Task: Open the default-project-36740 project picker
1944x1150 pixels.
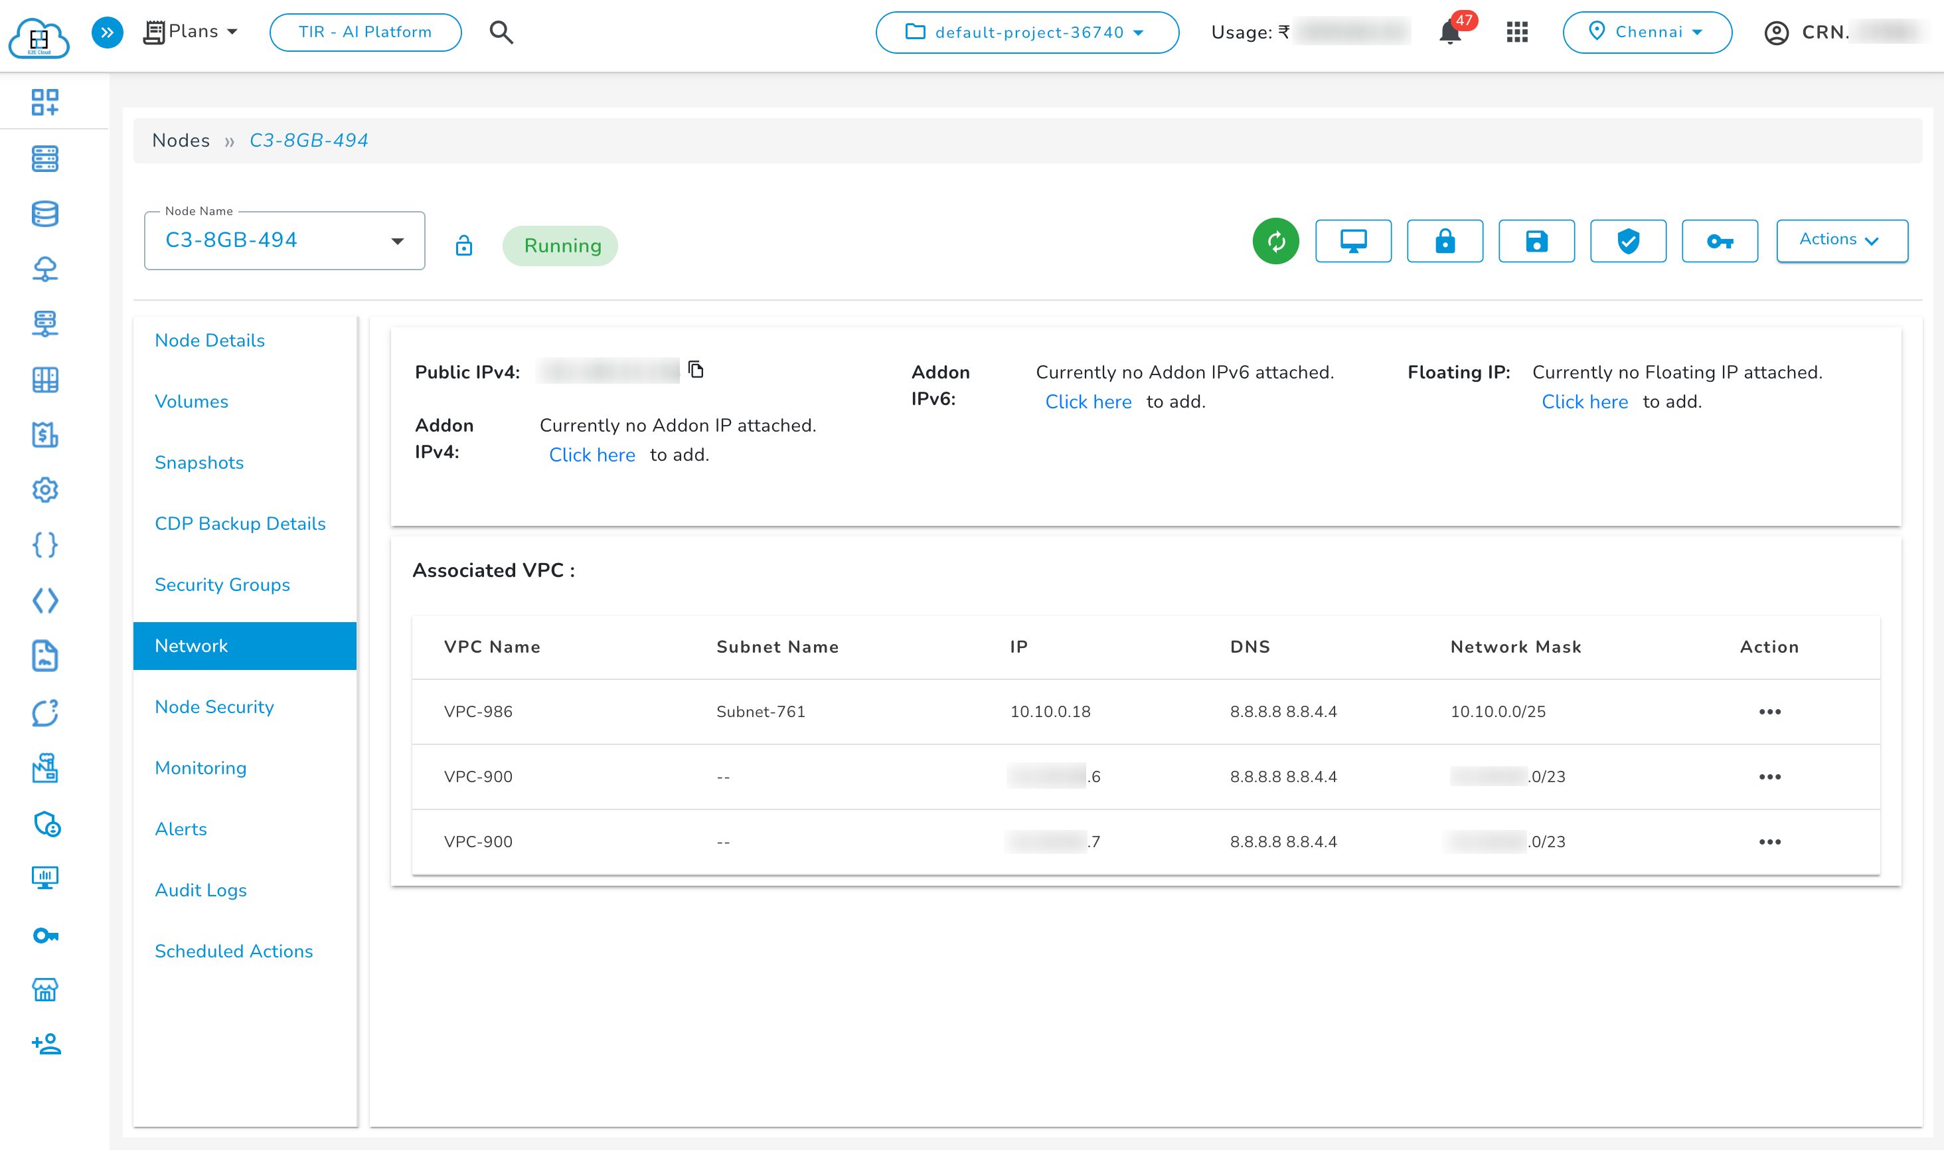Action: pos(1026,33)
